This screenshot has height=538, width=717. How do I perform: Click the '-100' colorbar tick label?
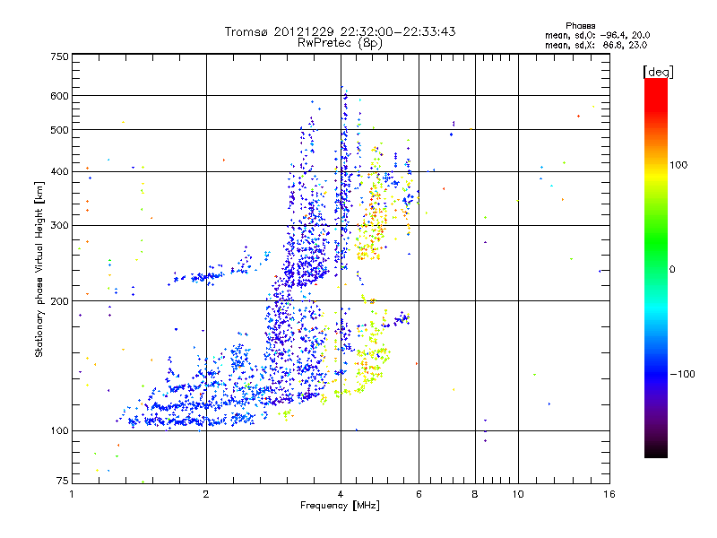click(682, 374)
